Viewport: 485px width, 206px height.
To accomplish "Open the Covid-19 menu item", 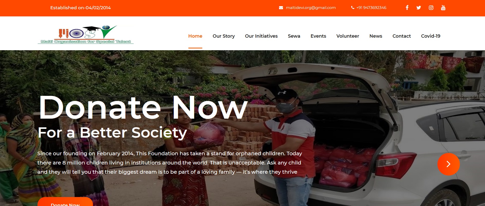I will (431, 36).
